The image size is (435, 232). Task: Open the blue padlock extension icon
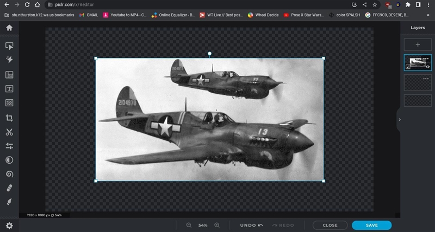click(398, 5)
